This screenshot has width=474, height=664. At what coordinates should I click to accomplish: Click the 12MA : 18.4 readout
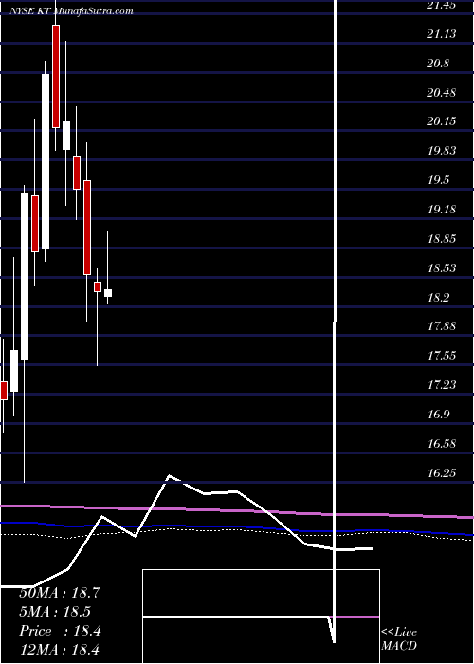click(x=59, y=650)
